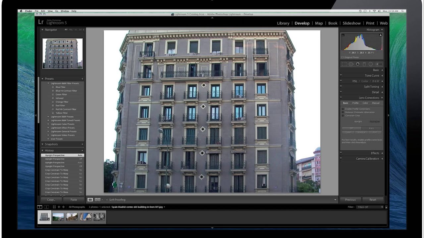The width and height of the screenshot is (424, 238).
Task: Switch to Map module
Action: [319, 23]
